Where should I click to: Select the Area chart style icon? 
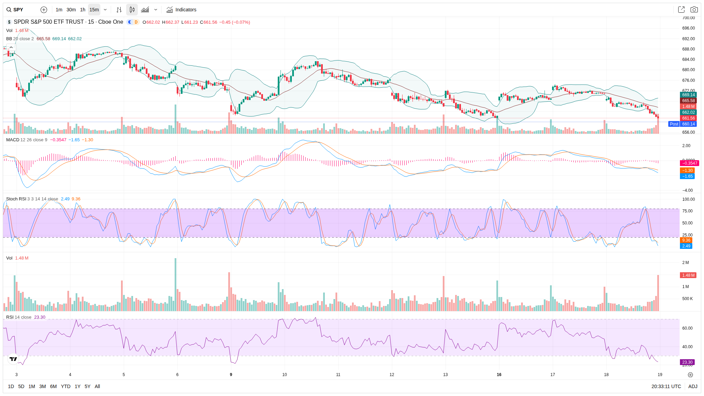point(145,10)
